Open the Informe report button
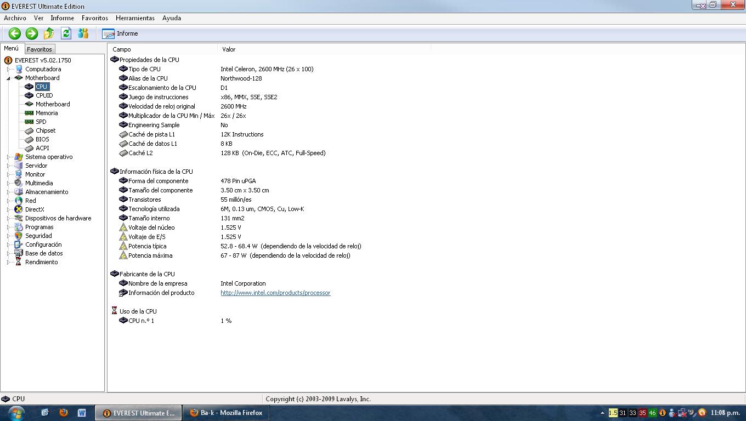The height and width of the screenshot is (421, 746). (x=120, y=33)
